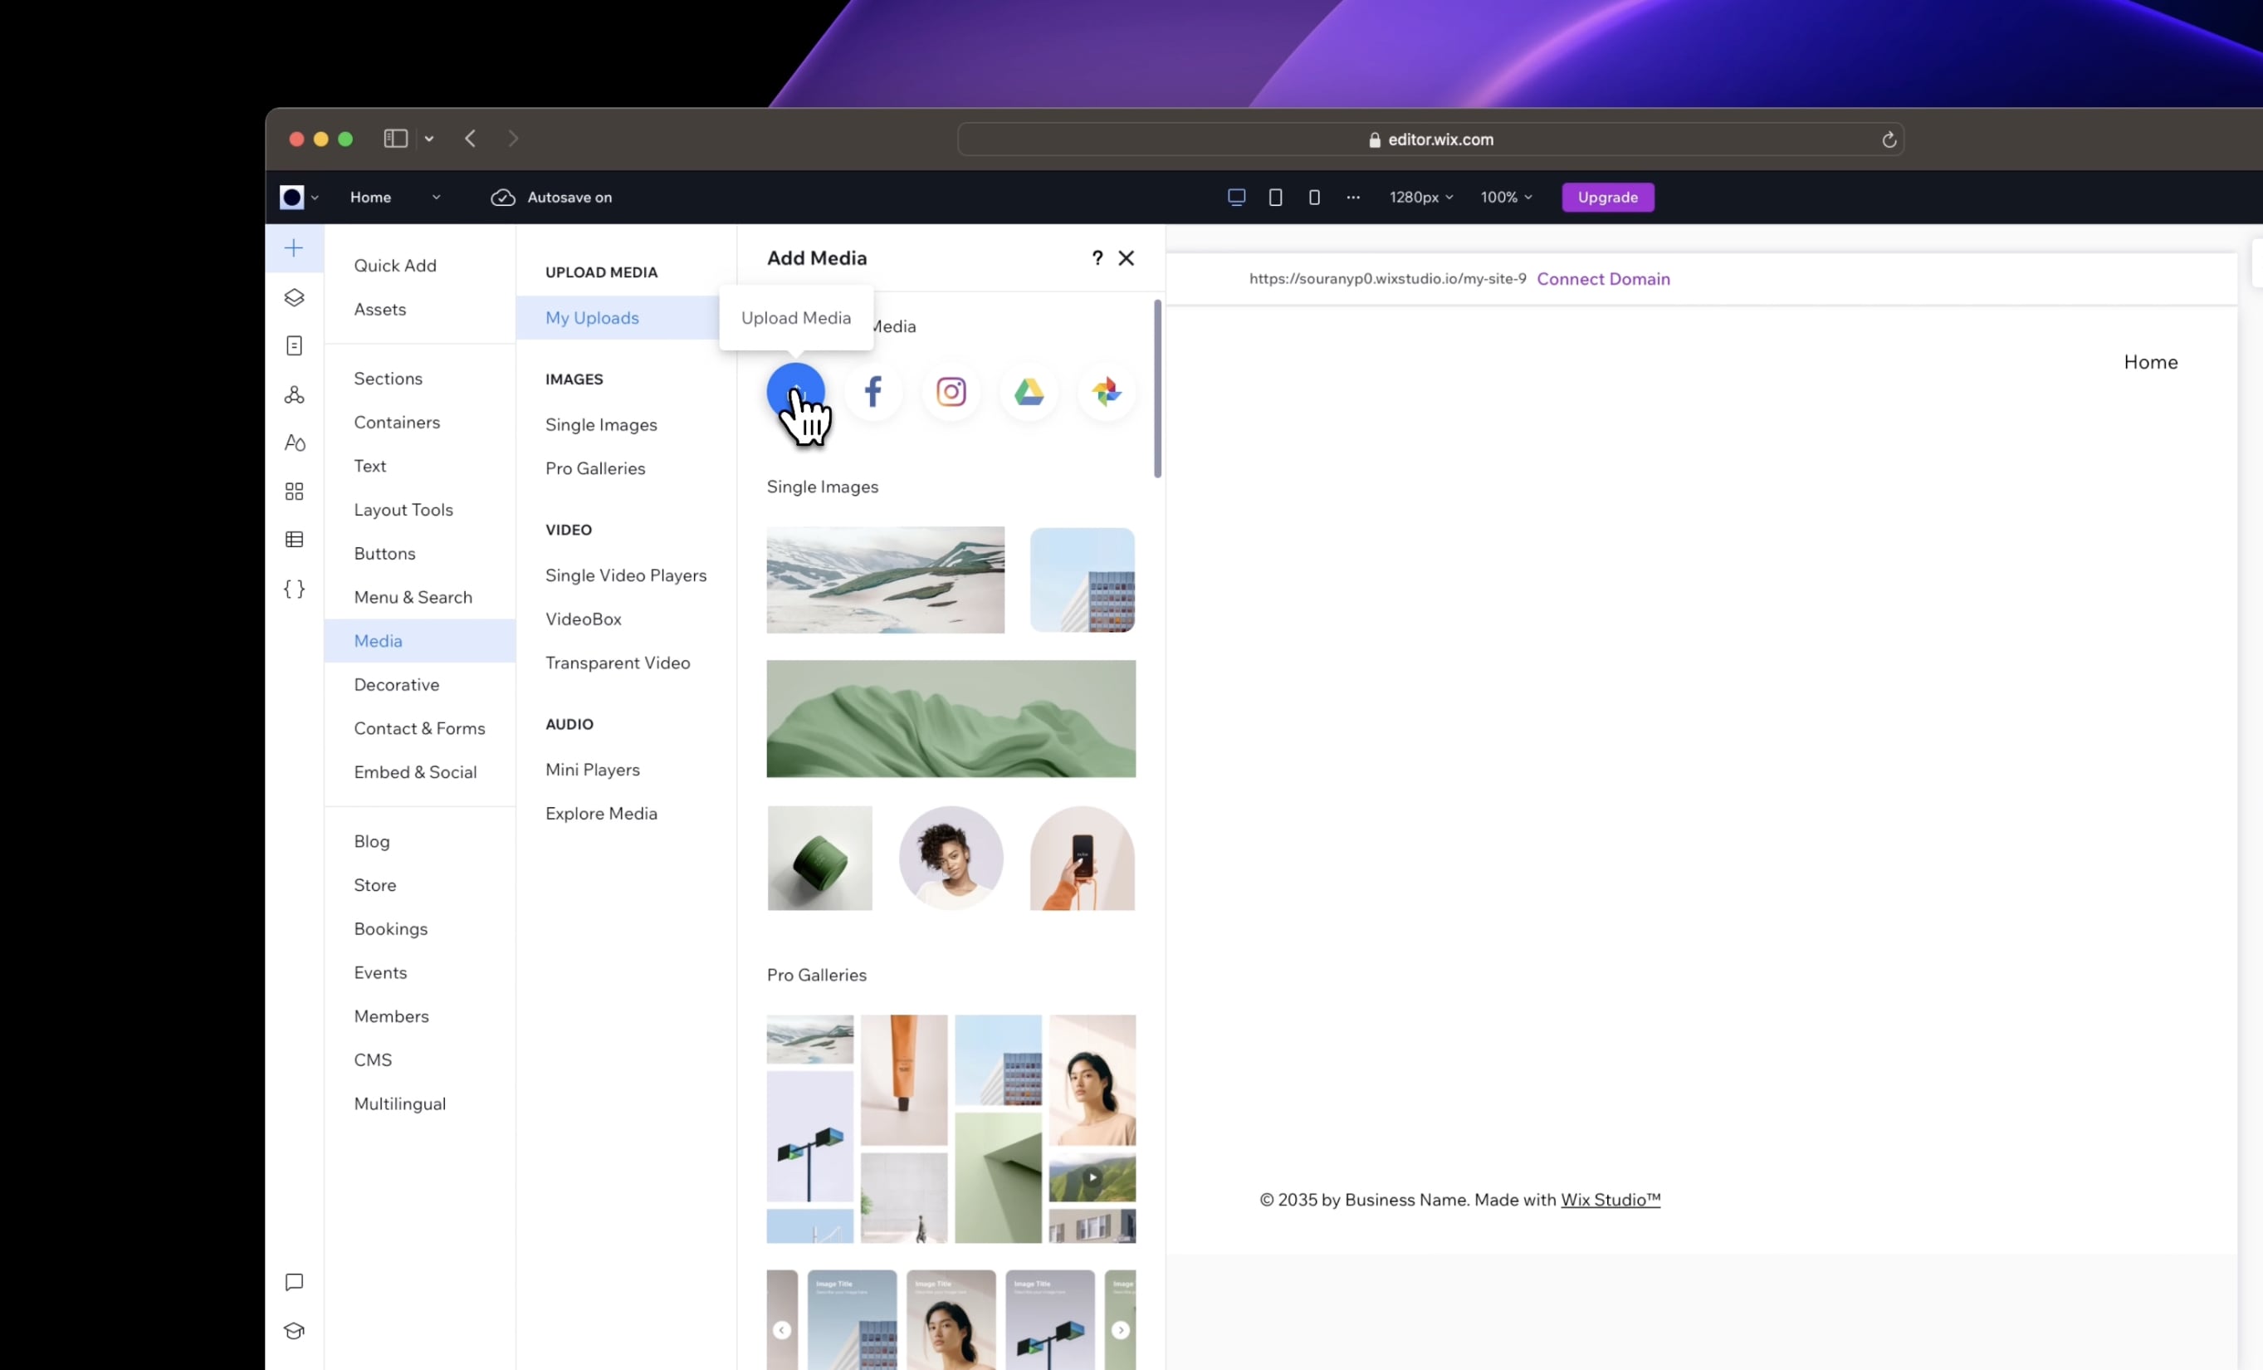2263x1370 pixels.
Task: Select Sections category
Action: coord(389,379)
